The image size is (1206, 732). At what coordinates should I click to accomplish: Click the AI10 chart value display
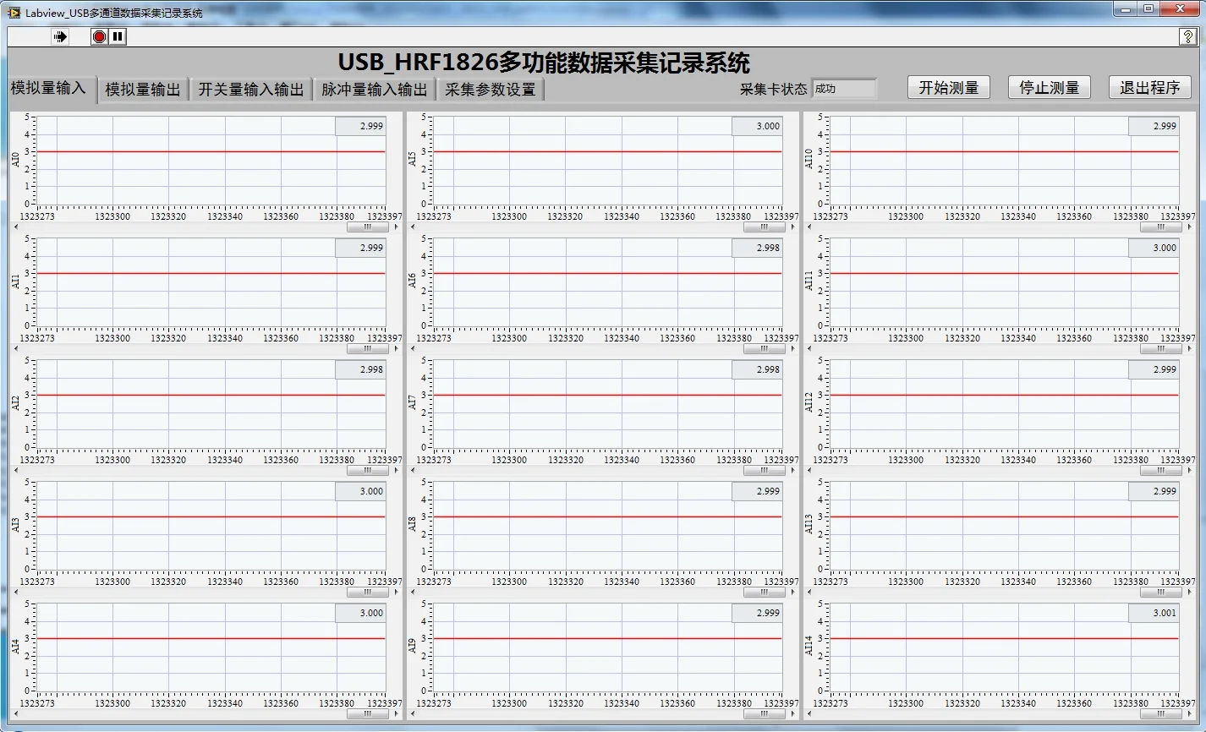(x=1154, y=126)
